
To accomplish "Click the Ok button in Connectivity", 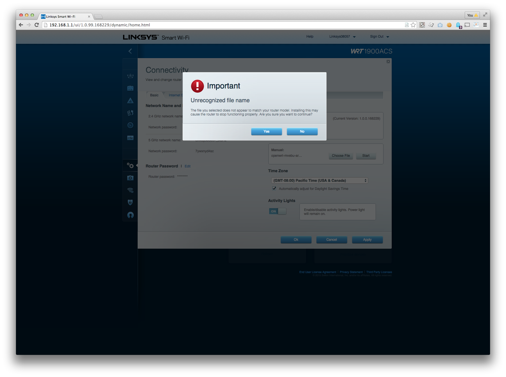I will pos(296,240).
